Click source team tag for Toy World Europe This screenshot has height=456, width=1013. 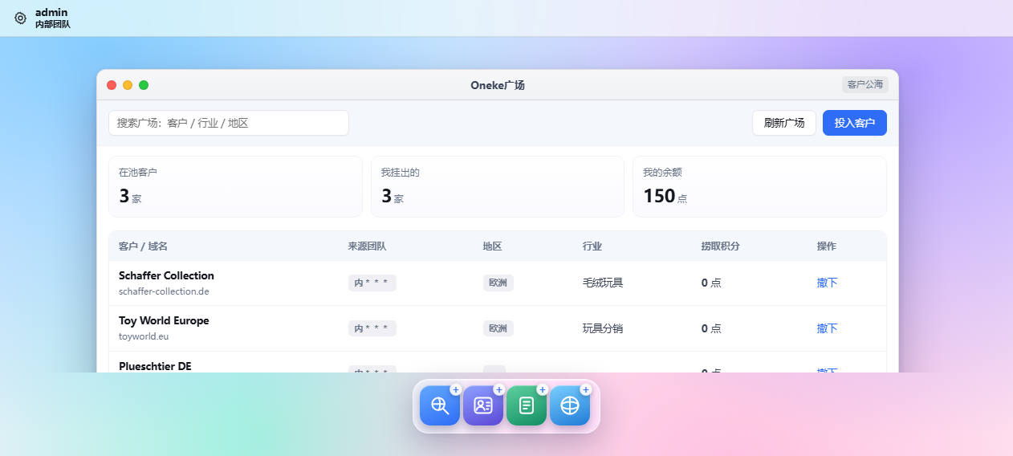coord(372,328)
